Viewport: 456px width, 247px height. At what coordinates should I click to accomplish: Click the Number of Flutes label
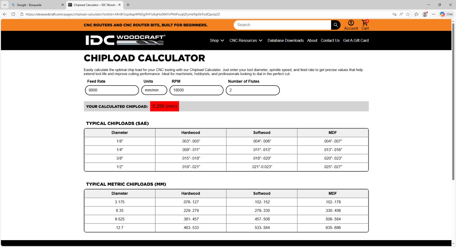click(244, 81)
